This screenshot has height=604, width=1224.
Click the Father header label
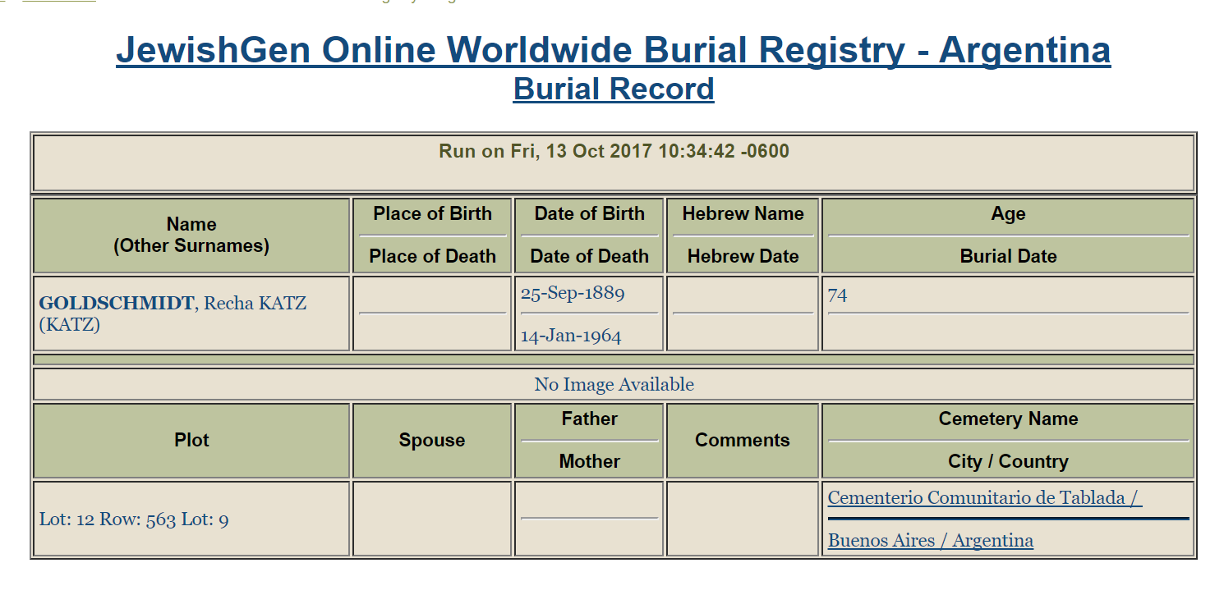click(x=589, y=419)
